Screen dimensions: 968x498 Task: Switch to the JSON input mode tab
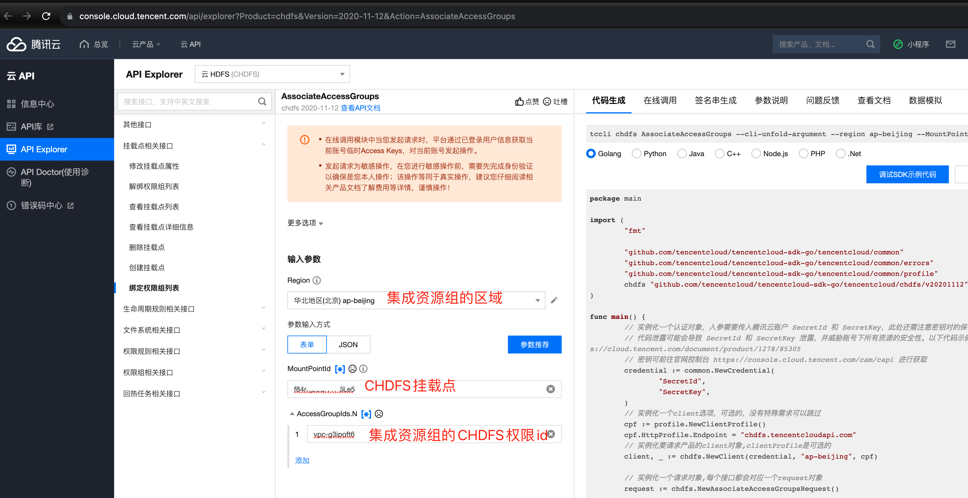click(x=348, y=345)
